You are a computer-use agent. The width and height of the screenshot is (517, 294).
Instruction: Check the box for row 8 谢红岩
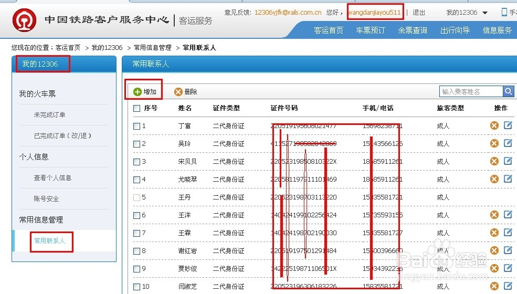(x=136, y=251)
